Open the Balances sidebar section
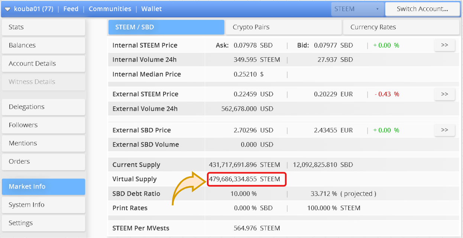 tap(43, 45)
